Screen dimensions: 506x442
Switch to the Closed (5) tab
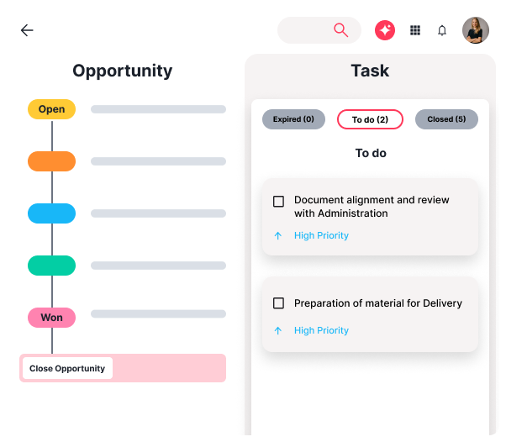coord(446,119)
